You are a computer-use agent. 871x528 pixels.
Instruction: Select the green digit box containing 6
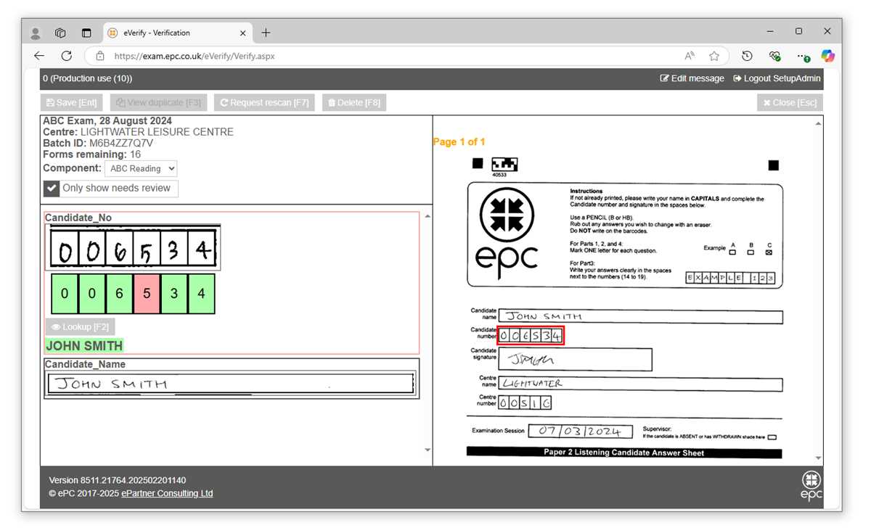click(120, 294)
